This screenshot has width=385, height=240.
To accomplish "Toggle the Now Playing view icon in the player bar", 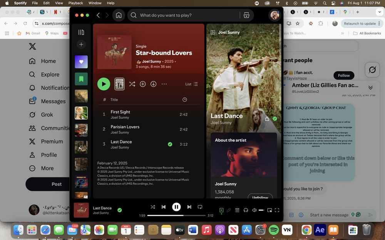I will click(221, 210).
